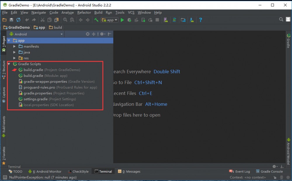Image resolution: width=292 pixels, height=181 pixels.
Task: Open the project panel gear settings dropdown
Action: (x=102, y=34)
